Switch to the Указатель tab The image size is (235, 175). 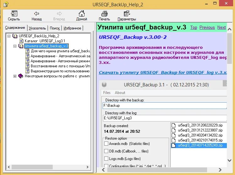click(37, 28)
